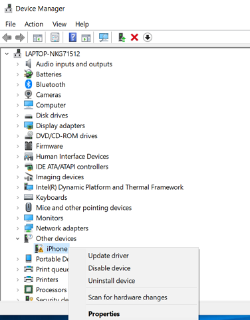
Task: Open the View menu
Action: click(x=59, y=24)
